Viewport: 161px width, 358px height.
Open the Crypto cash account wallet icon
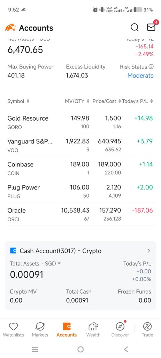coord(14,251)
